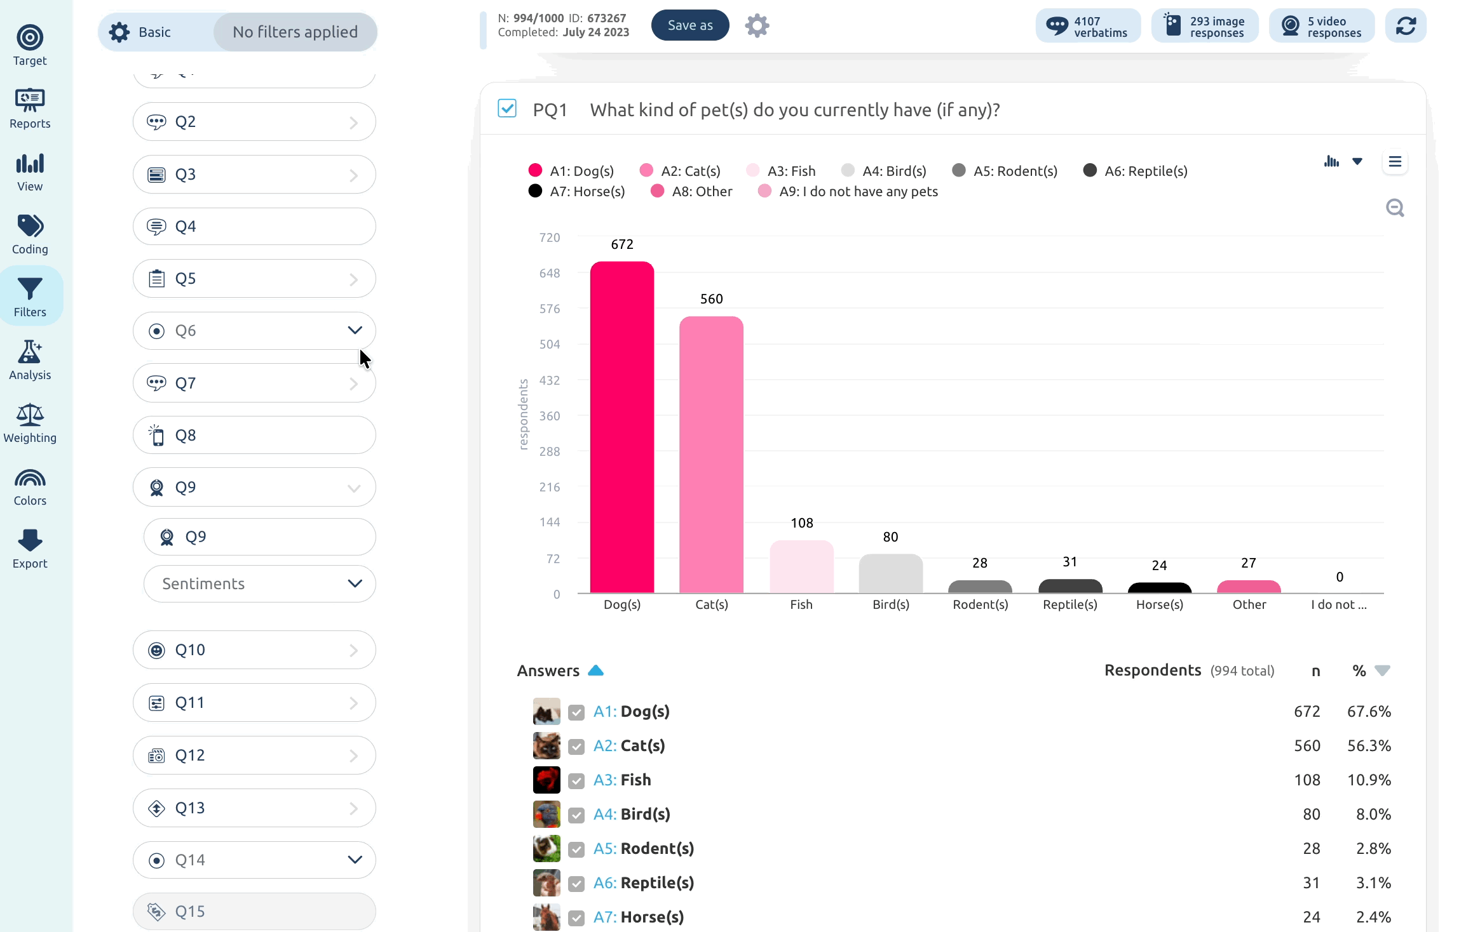This screenshot has height=932, width=1473.
Task: Uncheck the A4: Bird(s) answer checkbox
Action: tap(576, 815)
